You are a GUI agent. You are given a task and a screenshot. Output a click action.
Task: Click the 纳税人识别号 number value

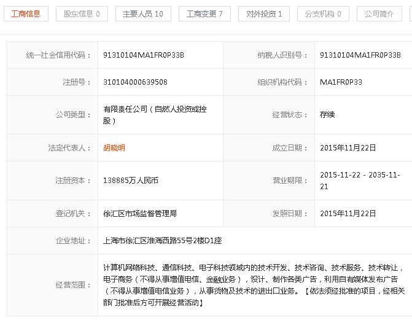pos(360,55)
